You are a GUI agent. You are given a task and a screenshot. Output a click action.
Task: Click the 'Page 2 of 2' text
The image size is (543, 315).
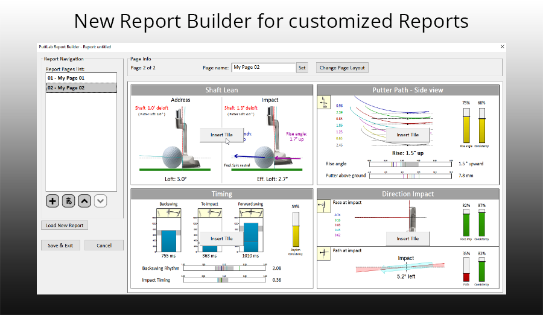click(142, 68)
